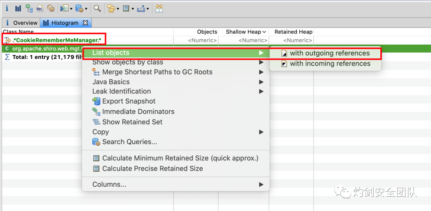Expand the Query Browser dropdown arrow
The height and width of the screenshot is (211, 431).
(86, 9)
